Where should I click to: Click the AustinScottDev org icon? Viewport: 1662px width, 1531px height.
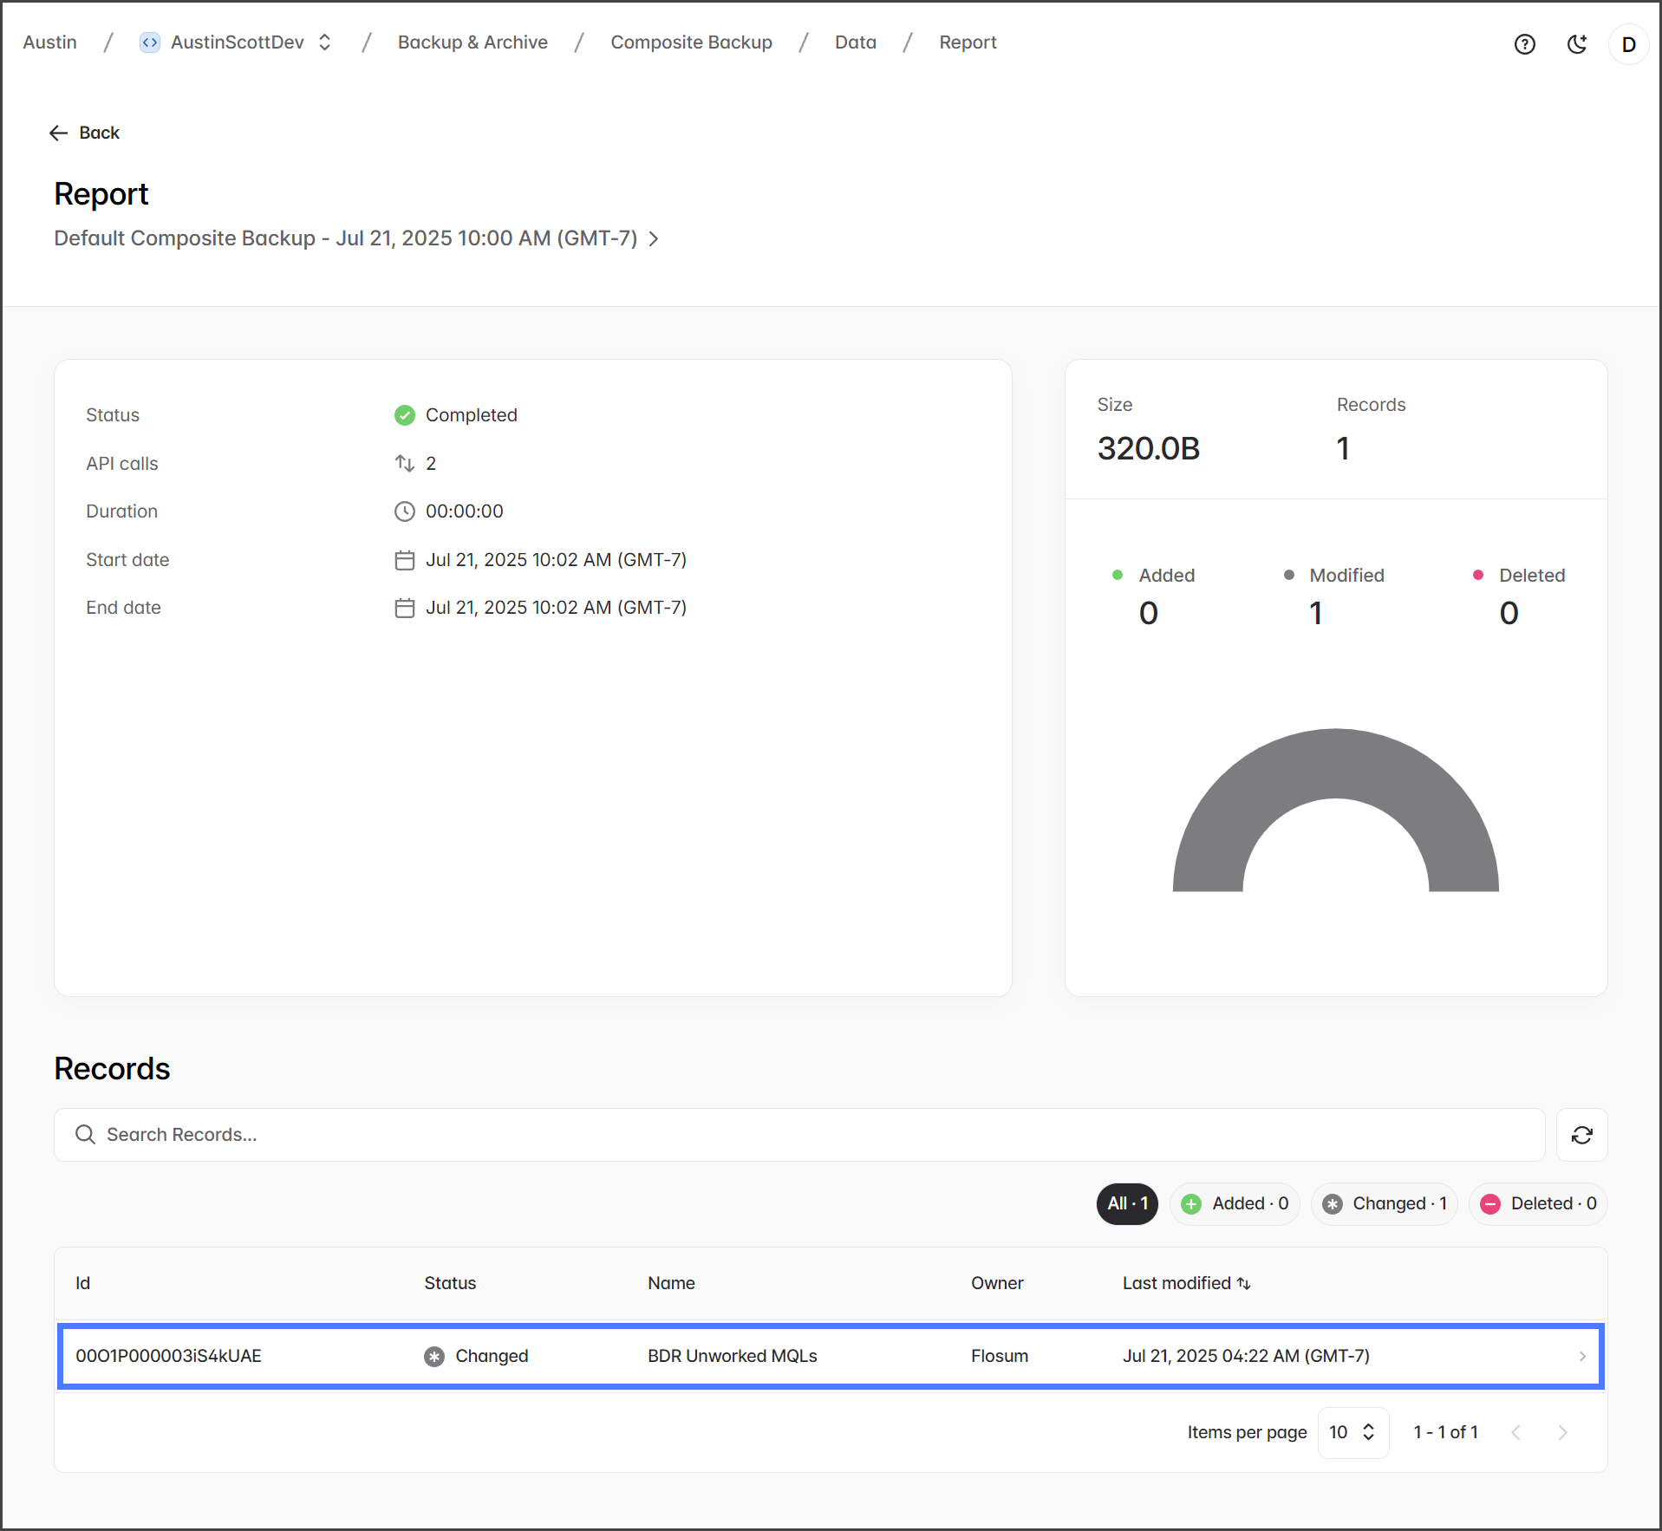[x=150, y=42]
